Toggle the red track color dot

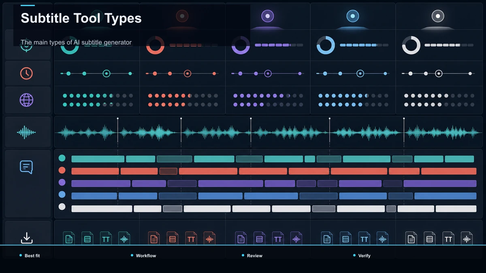[x=62, y=170]
